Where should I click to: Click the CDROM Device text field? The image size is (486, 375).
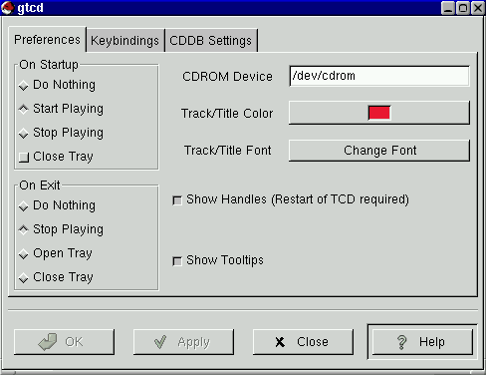coord(379,76)
